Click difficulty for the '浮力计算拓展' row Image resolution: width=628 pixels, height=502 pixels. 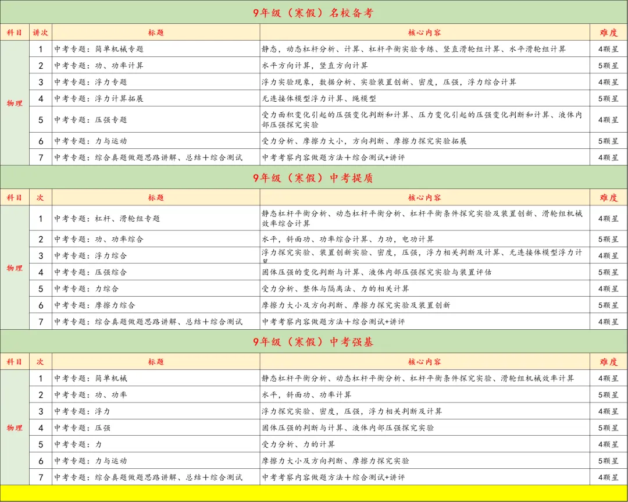tap(608, 98)
